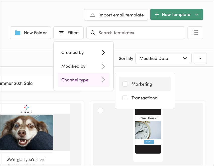Screen dimensions: 214x166
Task: Click the New Folder button
Action: click(x=30, y=33)
